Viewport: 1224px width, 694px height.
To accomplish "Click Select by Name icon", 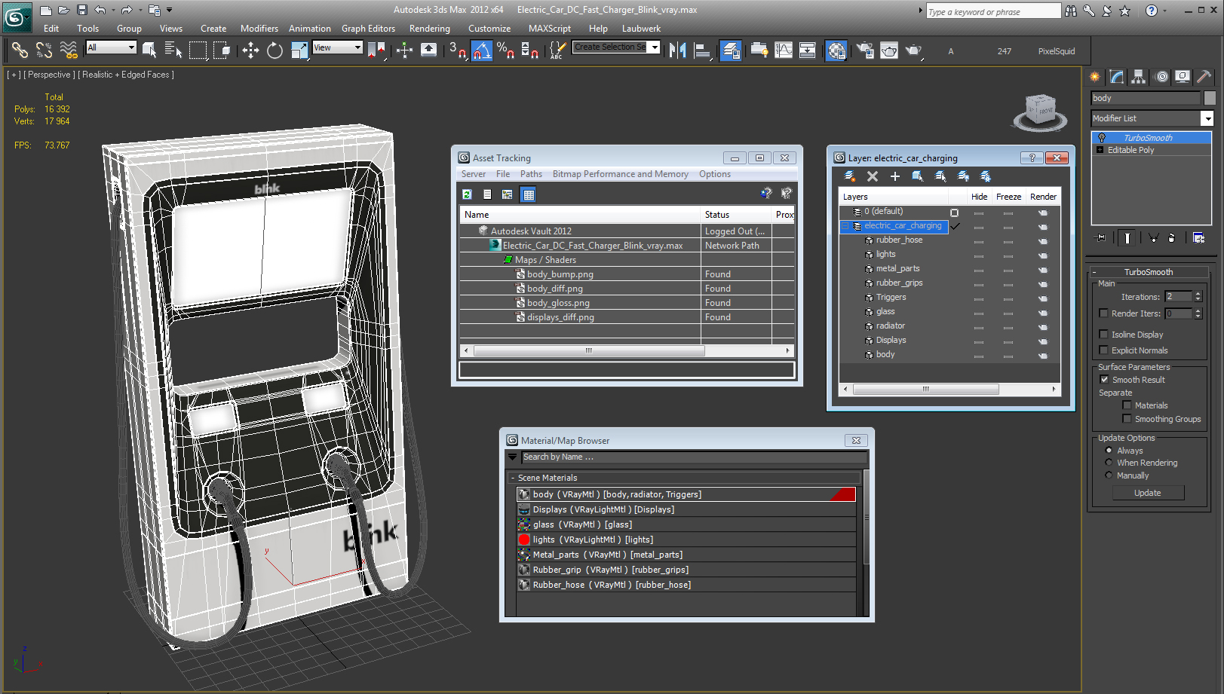I will pos(173,50).
